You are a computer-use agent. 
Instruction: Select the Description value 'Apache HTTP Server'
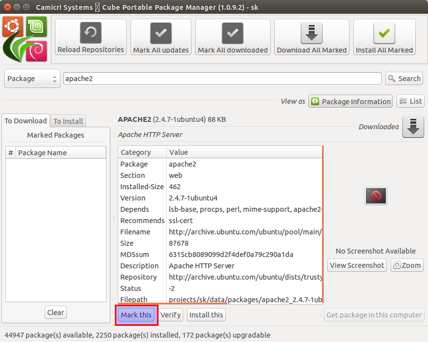pos(202,266)
